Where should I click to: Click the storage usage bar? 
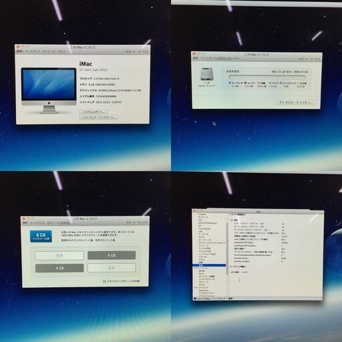click(x=267, y=77)
